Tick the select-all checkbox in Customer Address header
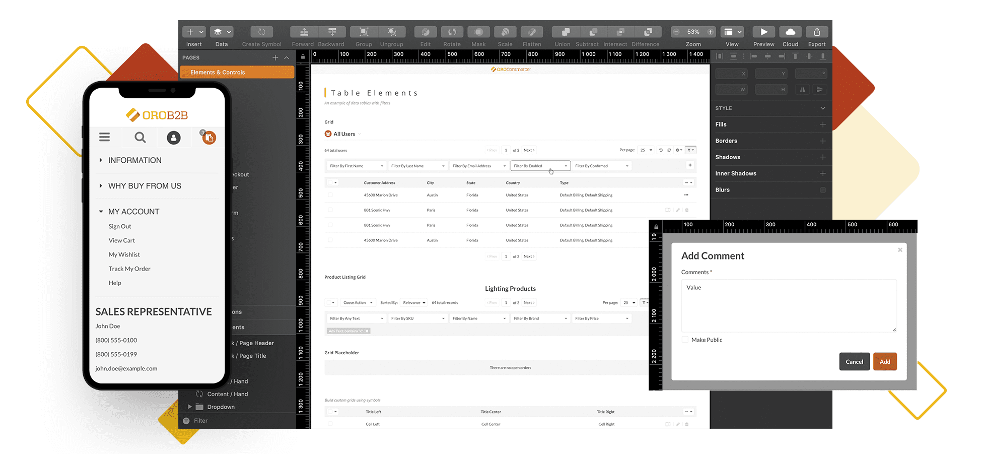 (x=330, y=183)
